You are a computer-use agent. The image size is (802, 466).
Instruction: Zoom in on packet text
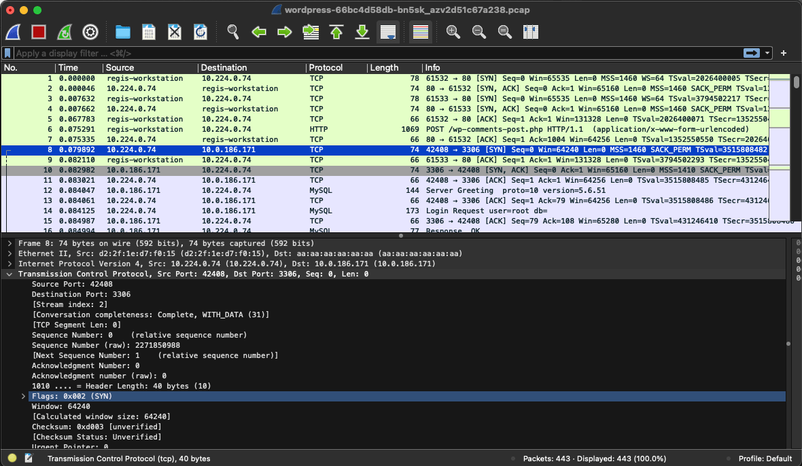(x=453, y=32)
